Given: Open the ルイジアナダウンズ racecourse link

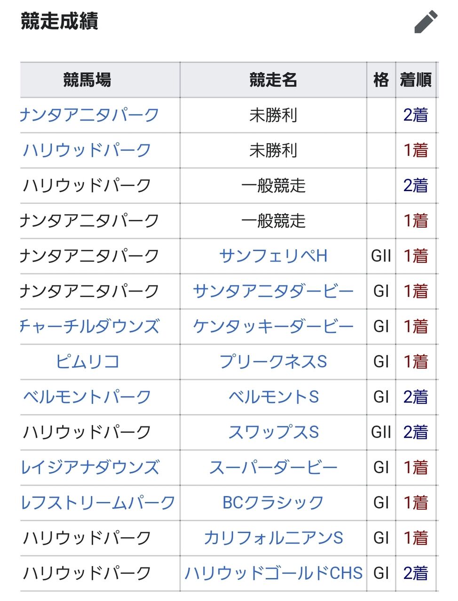Looking at the screenshot, I should click(x=90, y=467).
